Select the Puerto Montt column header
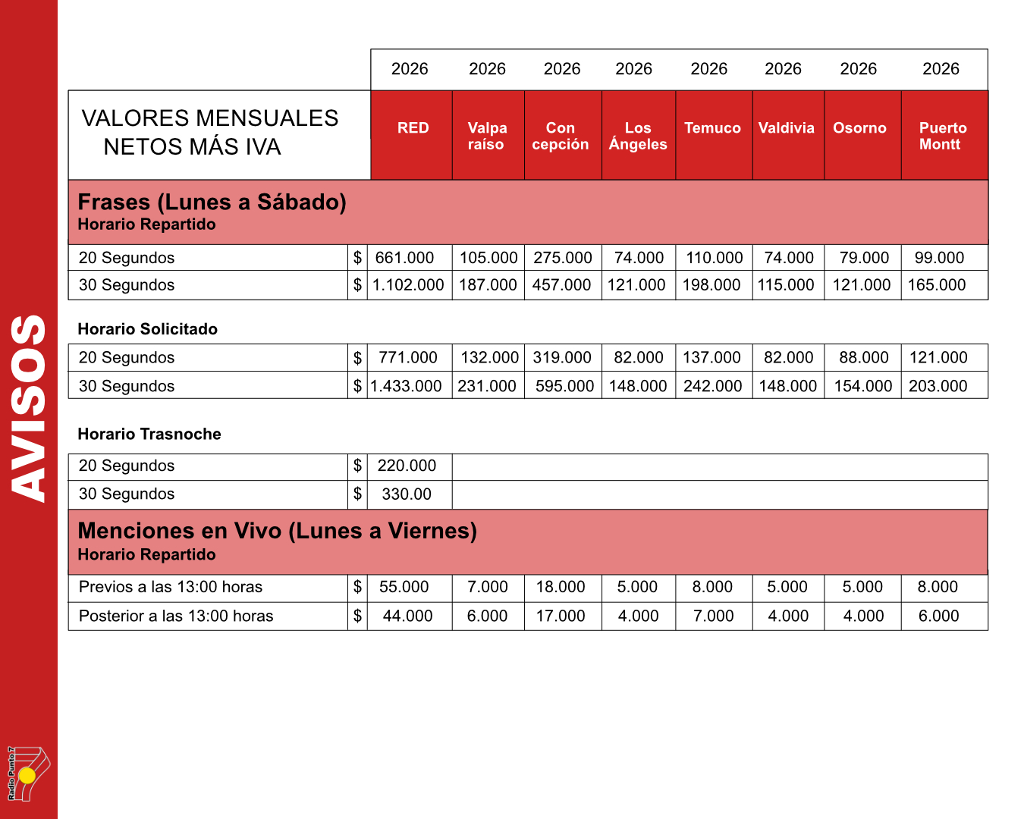 click(x=944, y=135)
